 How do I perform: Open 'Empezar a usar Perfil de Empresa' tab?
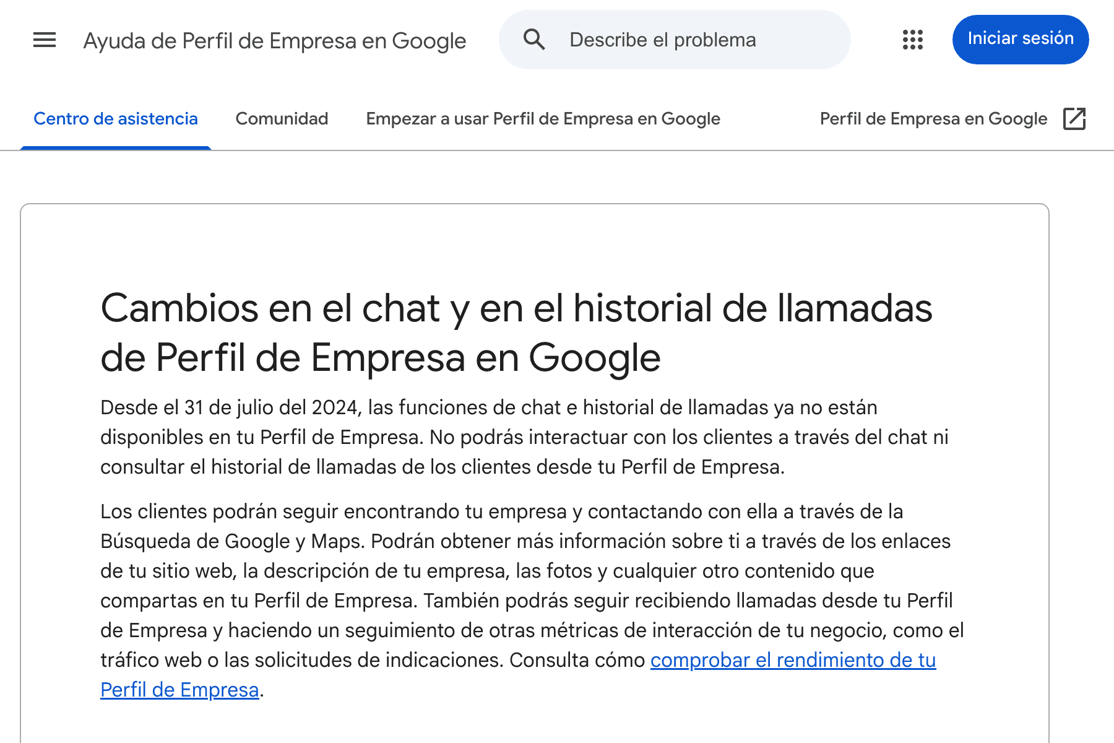pyautogui.click(x=543, y=118)
